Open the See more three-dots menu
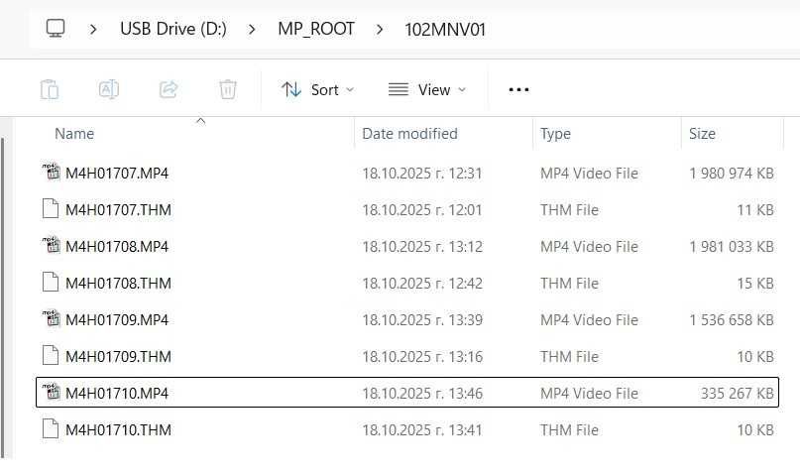 [x=518, y=90]
